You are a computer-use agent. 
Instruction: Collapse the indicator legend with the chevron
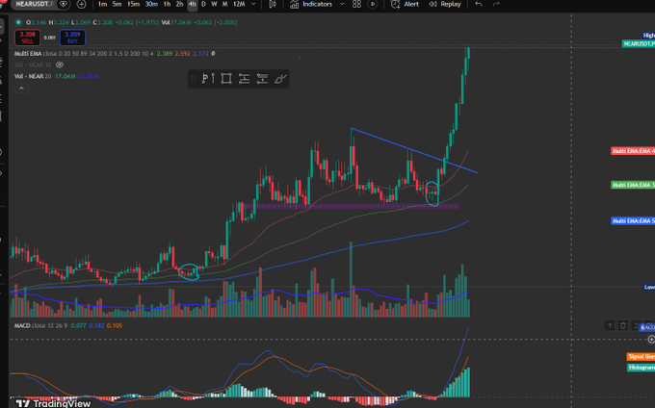tap(21, 88)
